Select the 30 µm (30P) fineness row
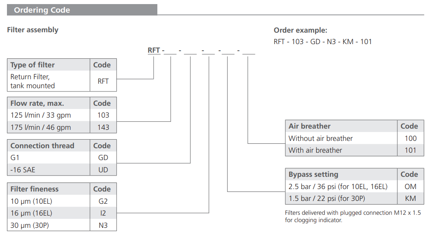The height and width of the screenshot is (236, 432). pos(31,225)
